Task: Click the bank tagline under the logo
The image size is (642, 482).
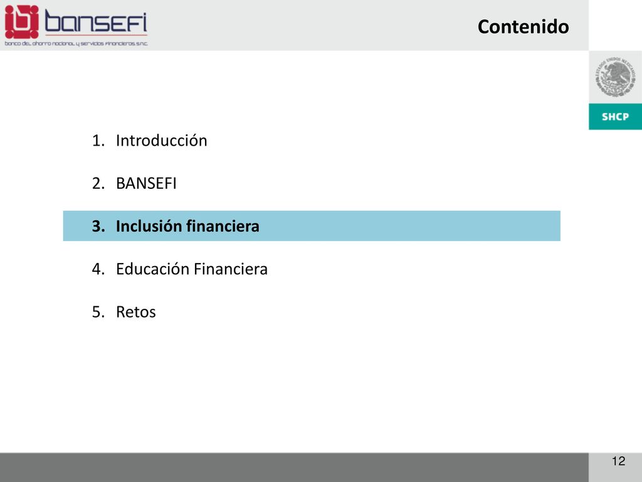Action: [76, 43]
